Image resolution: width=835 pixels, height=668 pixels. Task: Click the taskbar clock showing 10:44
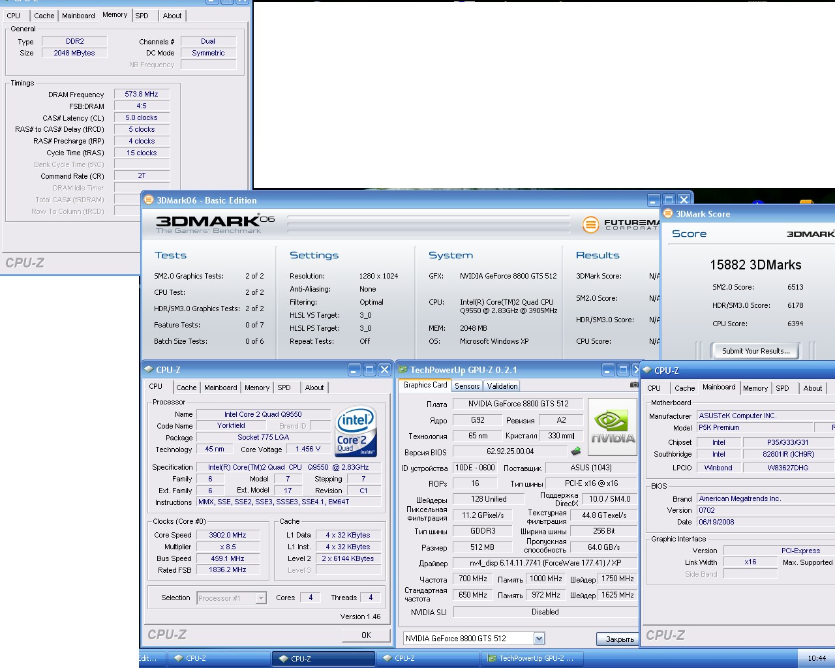[817, 658]
